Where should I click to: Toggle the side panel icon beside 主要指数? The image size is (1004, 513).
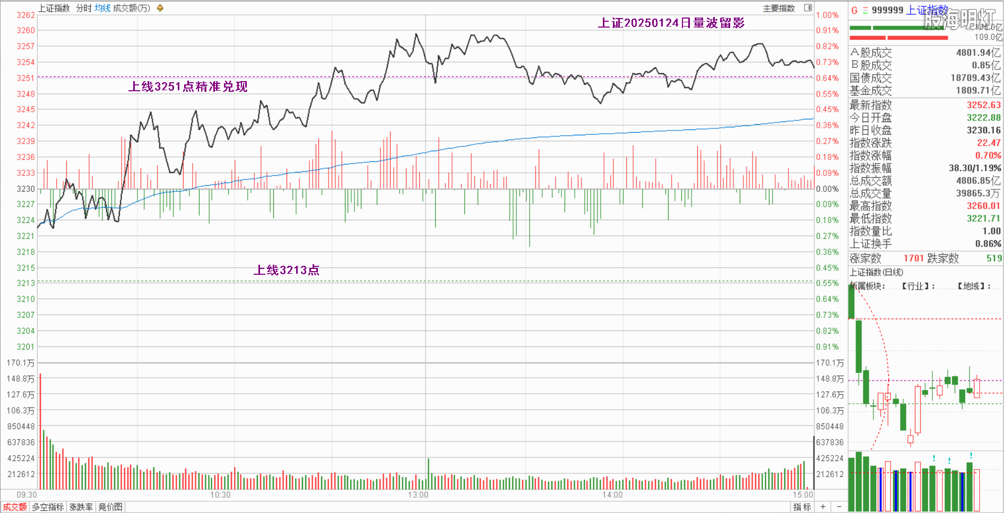(808, 8)
